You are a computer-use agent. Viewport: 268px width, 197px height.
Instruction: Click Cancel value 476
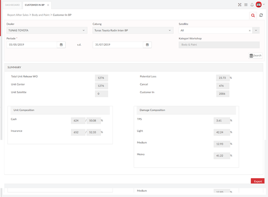(x=223, y=86)
